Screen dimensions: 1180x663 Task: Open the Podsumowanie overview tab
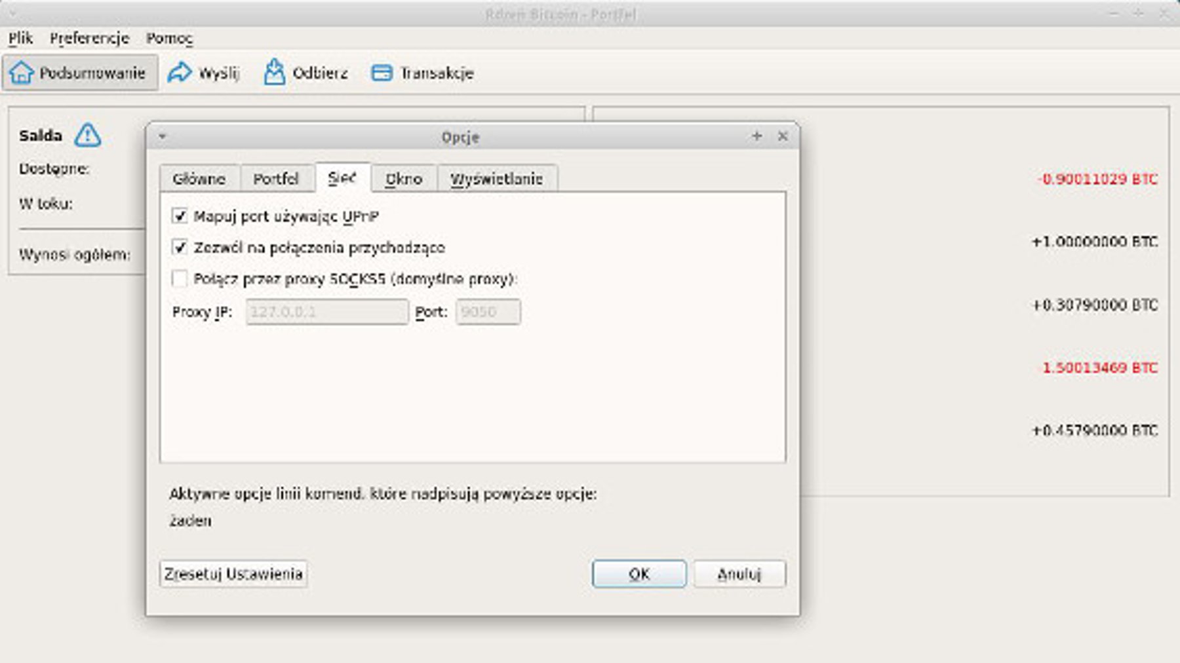click(80, 73)
